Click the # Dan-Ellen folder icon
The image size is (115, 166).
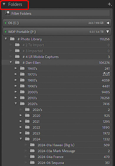point(17,62)
